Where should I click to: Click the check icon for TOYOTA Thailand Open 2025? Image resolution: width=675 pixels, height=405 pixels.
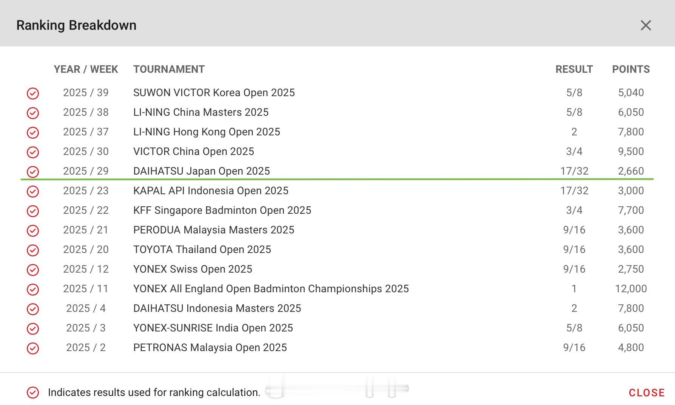click(33, 250)
